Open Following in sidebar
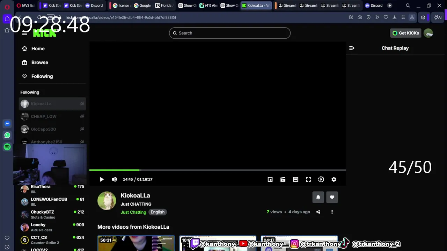 pyautogui.click(x=37, y=76)
